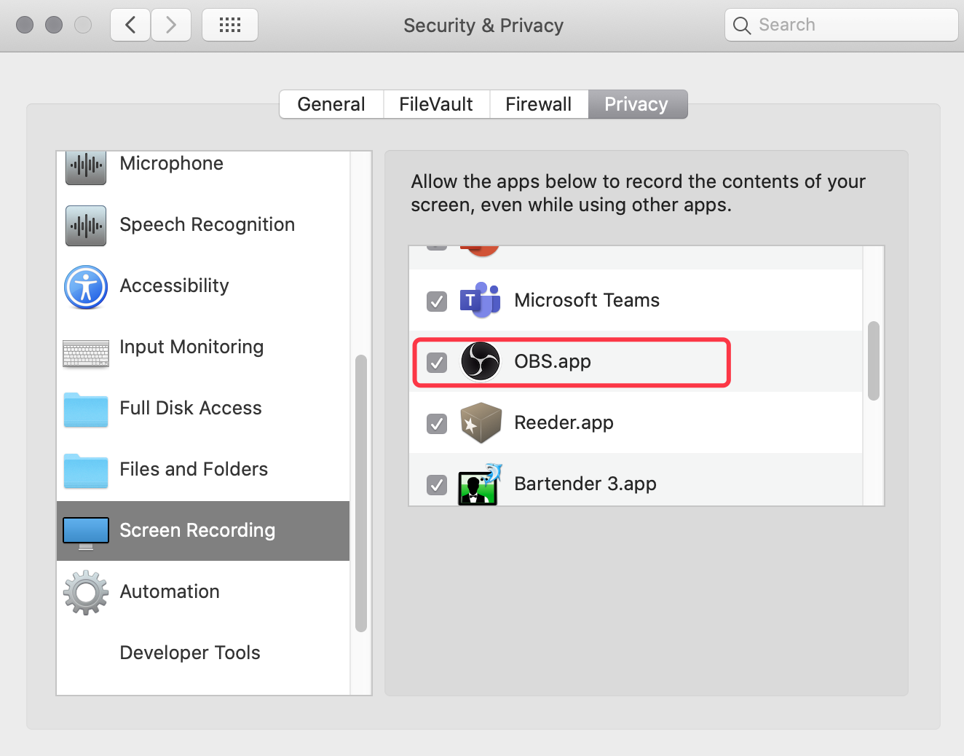Go forward with the right arrow button
964x756 pixels.
point(171,25)
